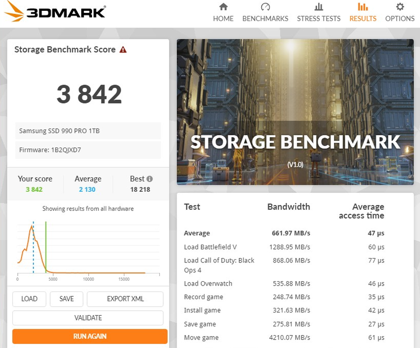Click the 275.81 MB/s bandwidth value

(291, 324)
